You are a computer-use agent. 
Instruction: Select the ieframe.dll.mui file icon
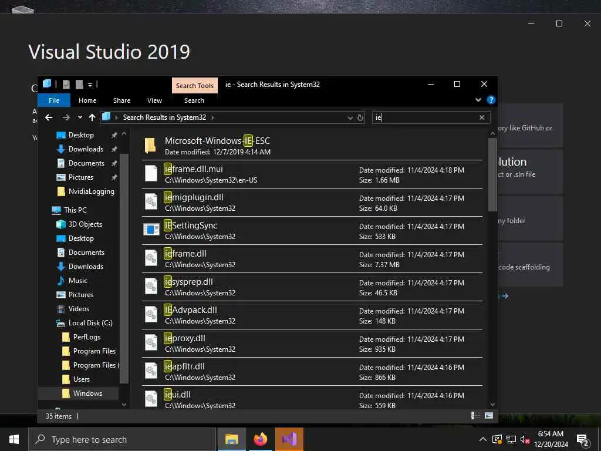[x=151, y=174]
